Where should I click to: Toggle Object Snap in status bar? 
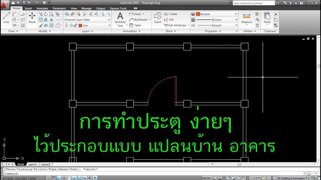pos(69,178)
